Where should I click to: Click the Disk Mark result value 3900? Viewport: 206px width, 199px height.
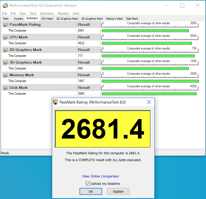click(x=81, y=94)
